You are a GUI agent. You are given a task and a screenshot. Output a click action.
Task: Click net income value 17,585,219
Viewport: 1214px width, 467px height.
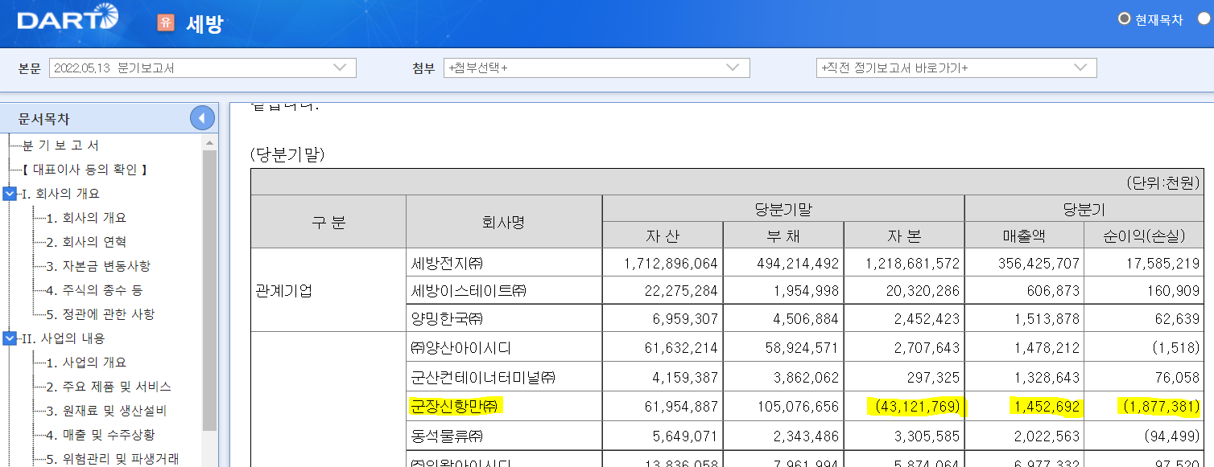click(x=1162, y=263)
